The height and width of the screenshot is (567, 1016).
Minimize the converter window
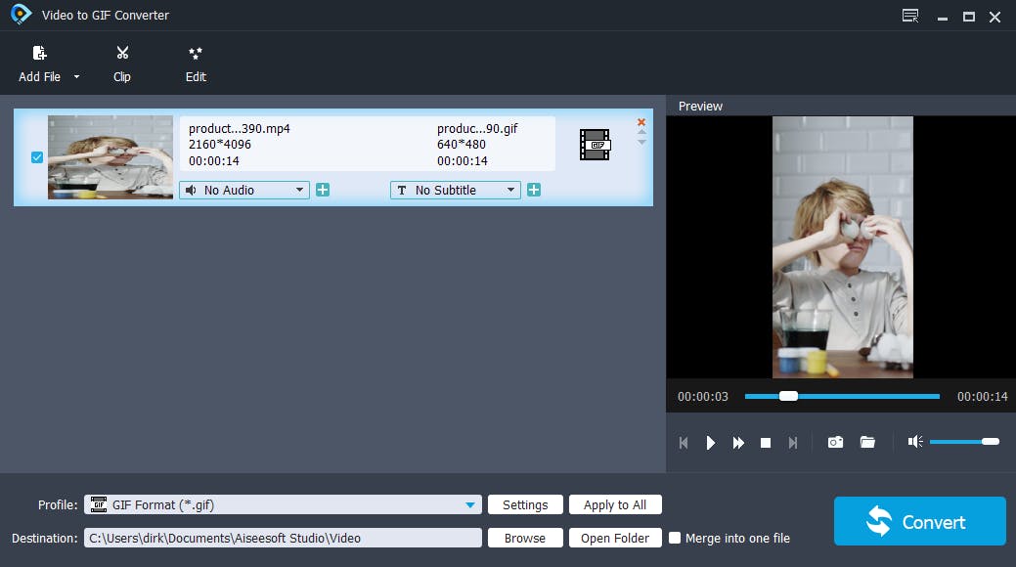pyautogui.click(x=943, y=17)
